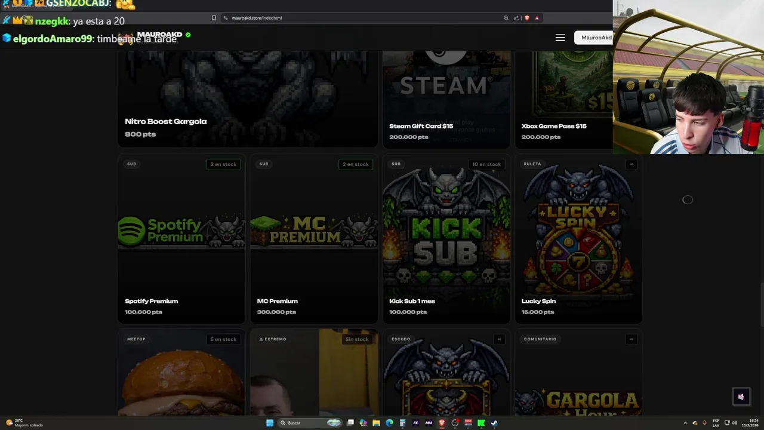The image size is (764, 430).
Task: Open File Explorer from the taskbar
Action: [x=376, y=423]
